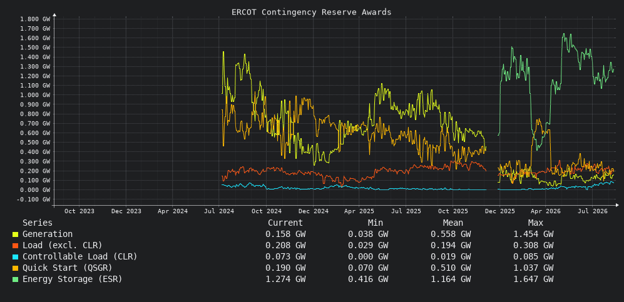
Task: Select the Load (excl. CLR) series label
Action: pos(63,246)
